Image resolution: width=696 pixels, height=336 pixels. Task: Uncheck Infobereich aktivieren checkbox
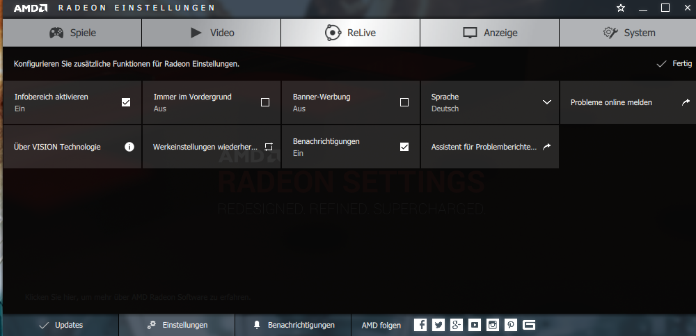(x=126, y=102)
